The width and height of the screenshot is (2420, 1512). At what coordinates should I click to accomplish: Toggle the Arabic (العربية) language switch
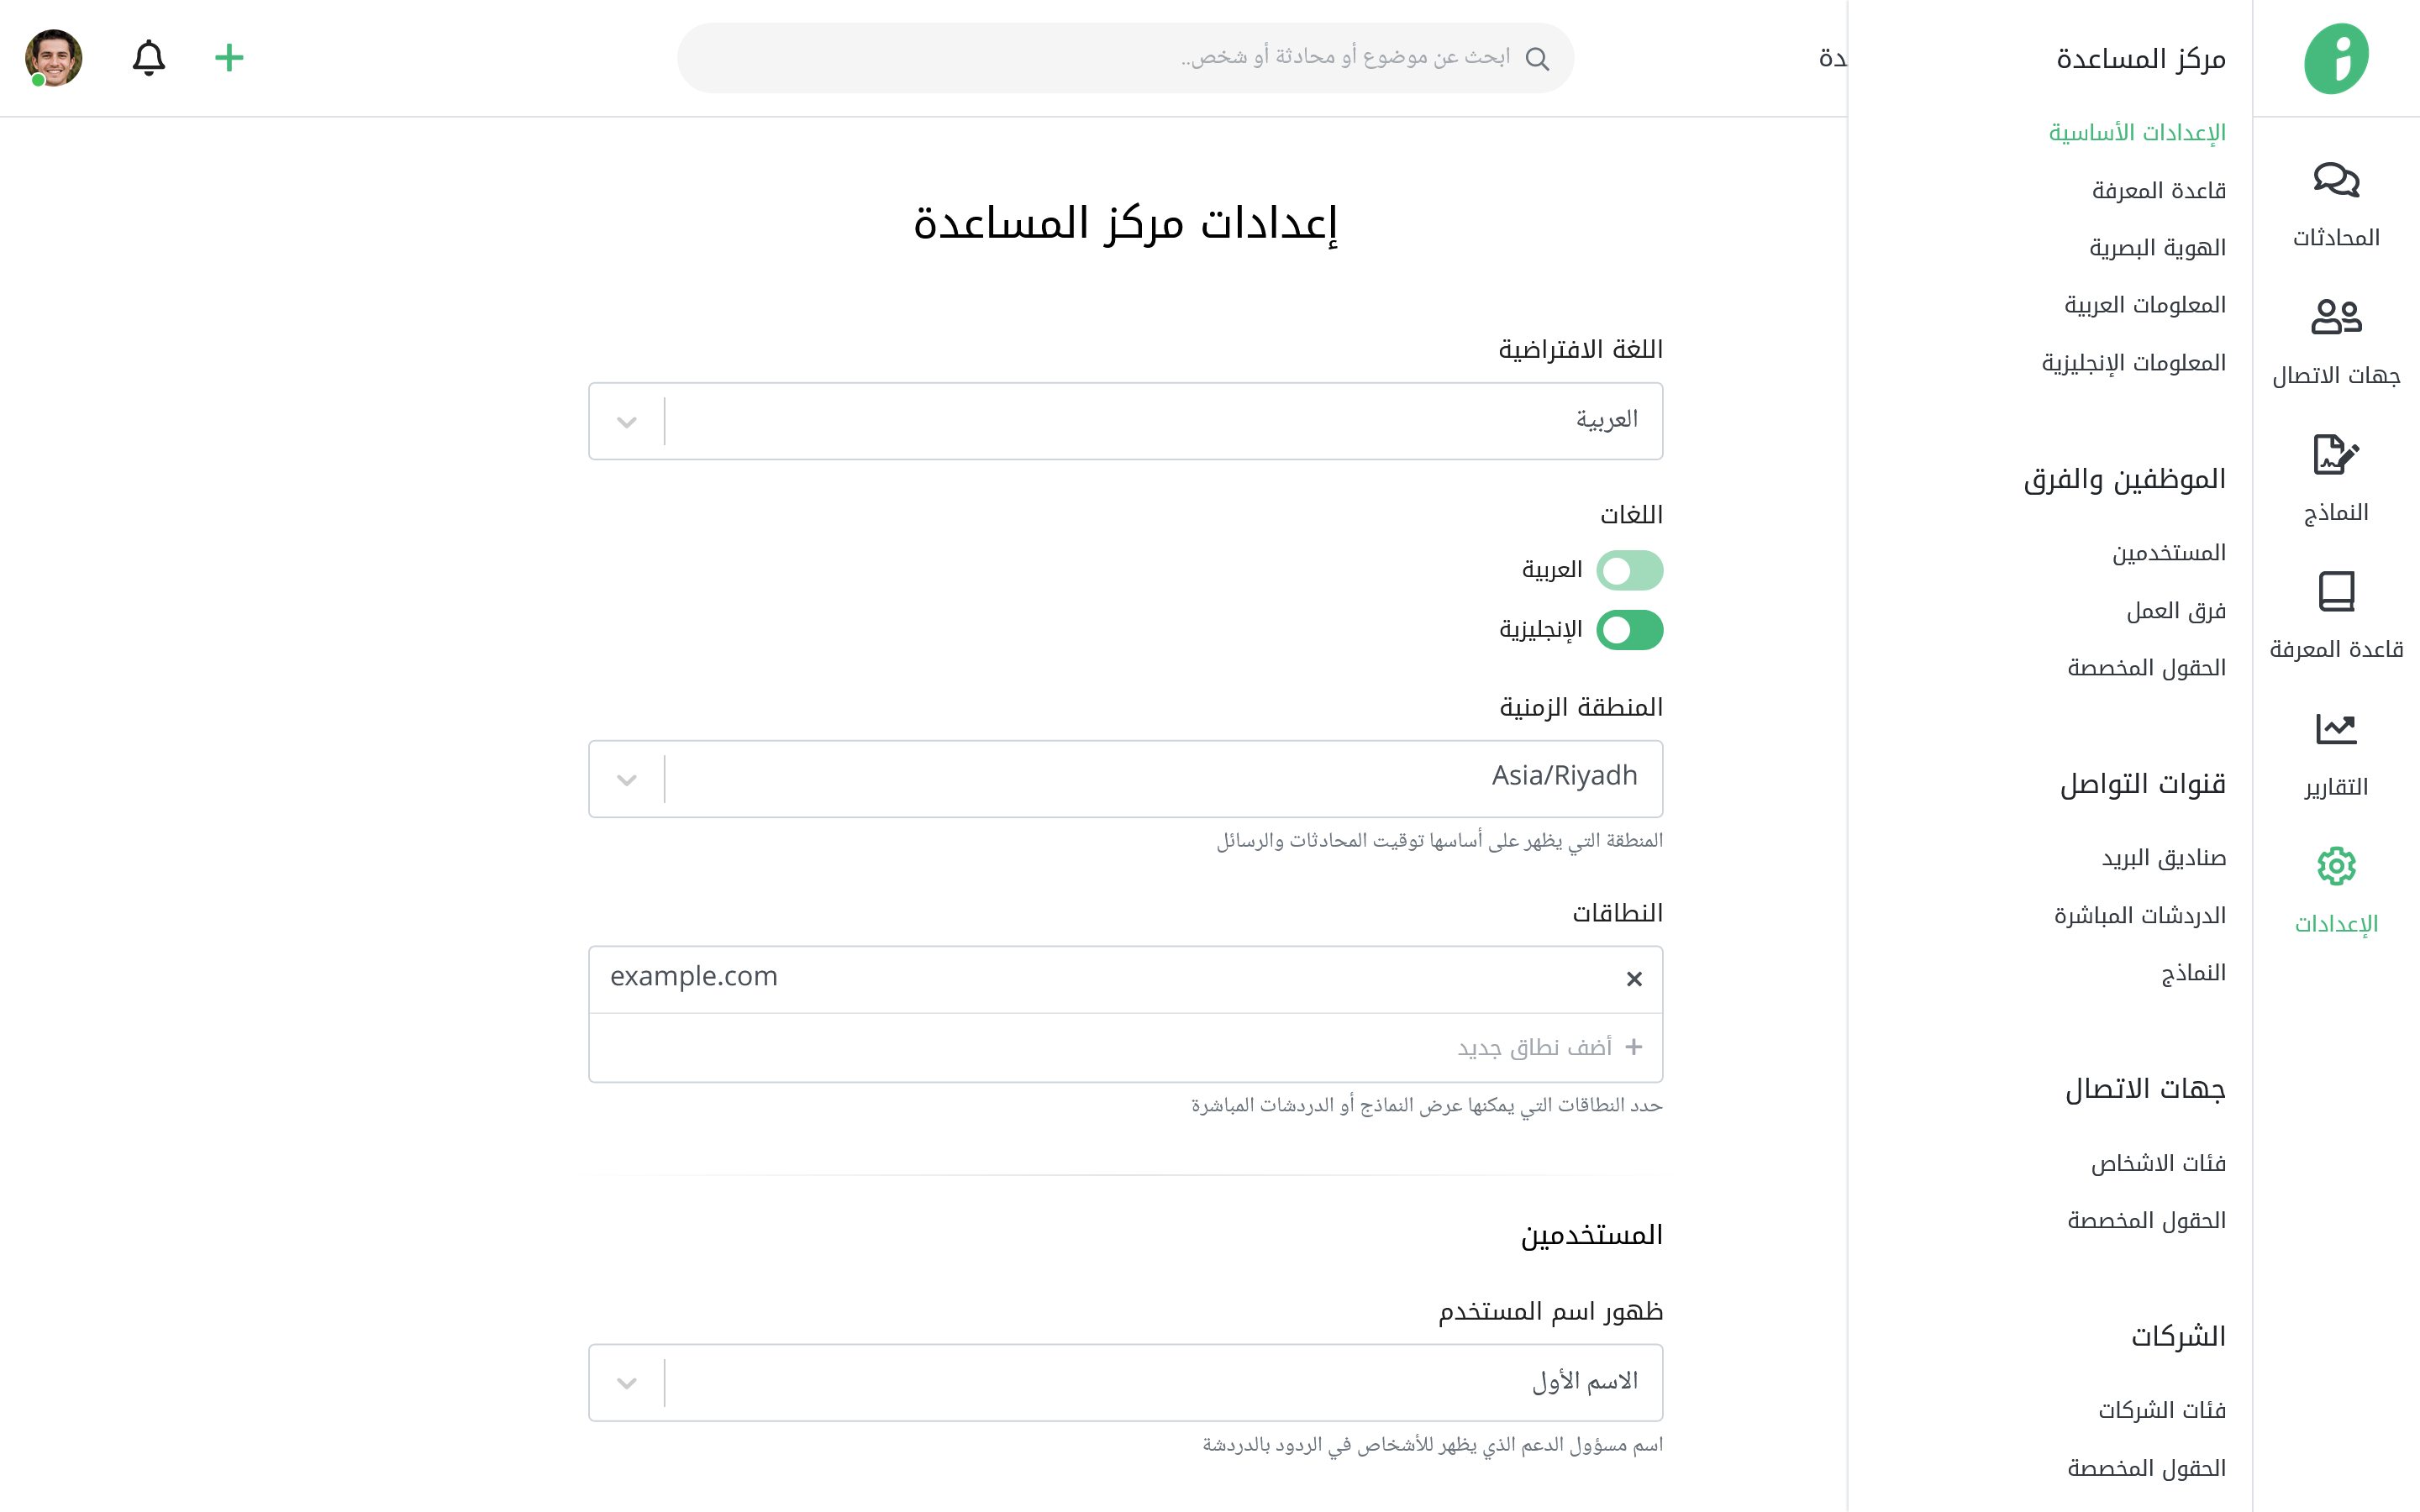click(x=1629, y=570)
